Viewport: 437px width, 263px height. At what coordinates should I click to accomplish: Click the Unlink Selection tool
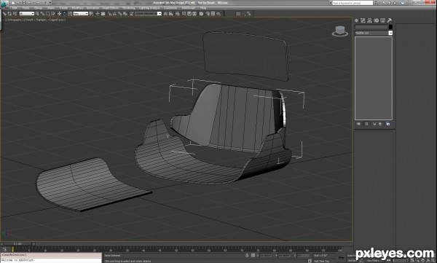[x=9, y=13]
